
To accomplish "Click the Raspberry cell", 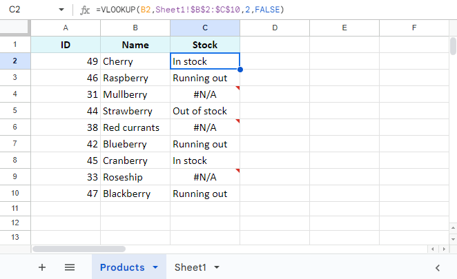I will pyautogui.click(x=135, y=78).
